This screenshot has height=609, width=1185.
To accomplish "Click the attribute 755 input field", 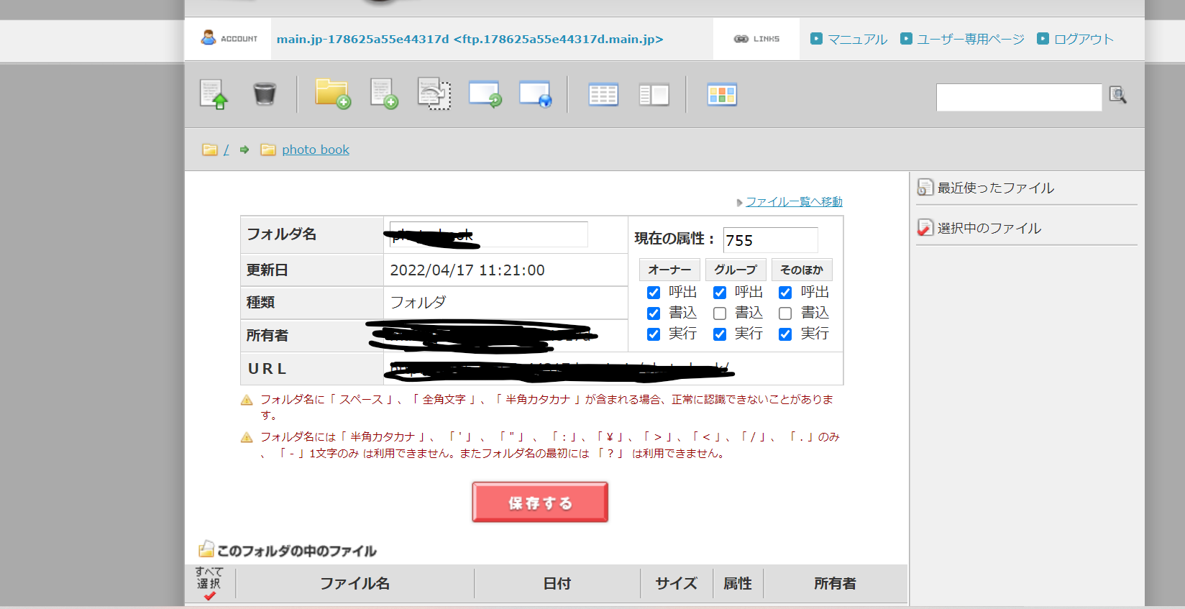I will point(770,240).
